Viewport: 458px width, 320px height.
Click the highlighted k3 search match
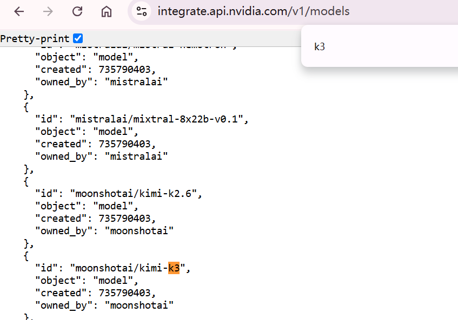(174, 268)
